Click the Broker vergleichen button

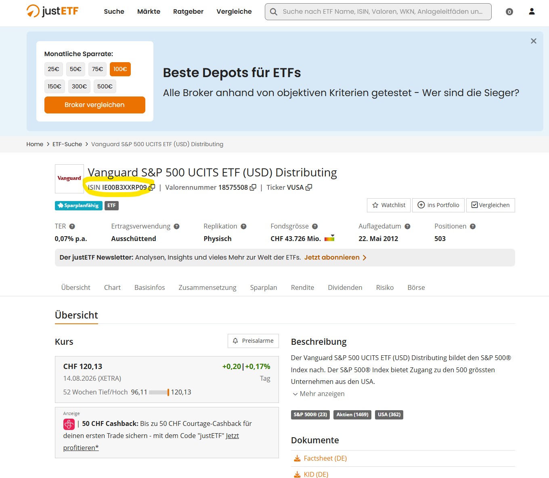pos(95,105)
